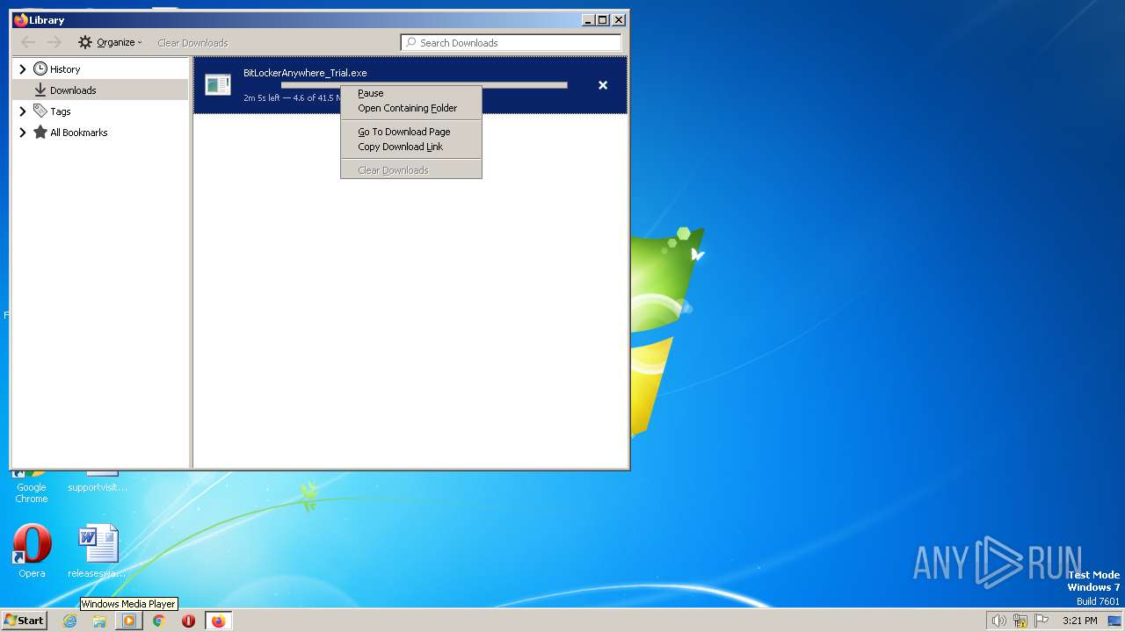Click the Show Desktop tray icon
The height and width of the screenshot is (632, 1125).
(x=1114, y=621)
